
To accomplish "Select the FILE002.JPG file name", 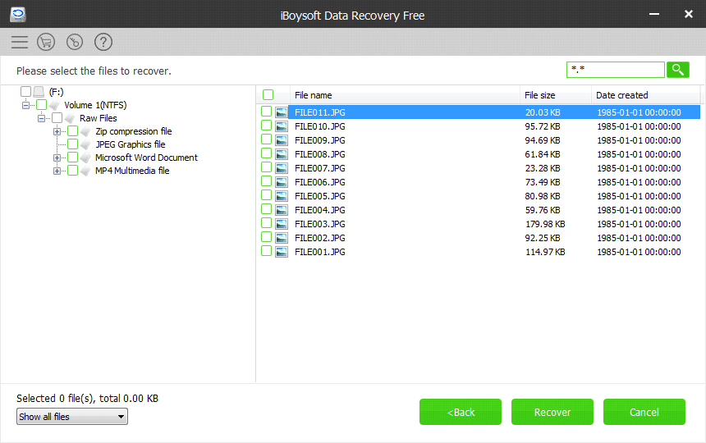I will coord(319,238).
